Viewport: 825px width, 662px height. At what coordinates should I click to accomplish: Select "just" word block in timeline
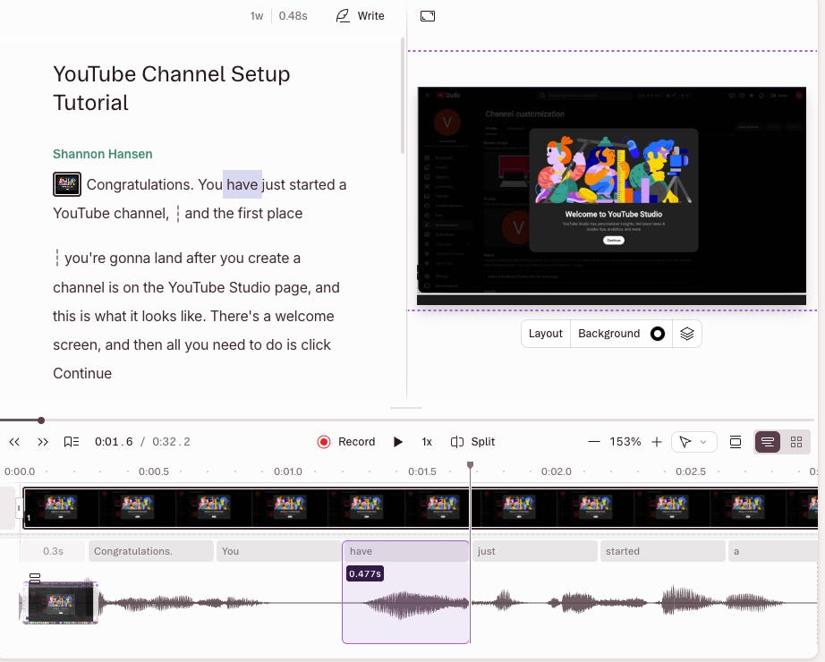[x=534, y=551]
